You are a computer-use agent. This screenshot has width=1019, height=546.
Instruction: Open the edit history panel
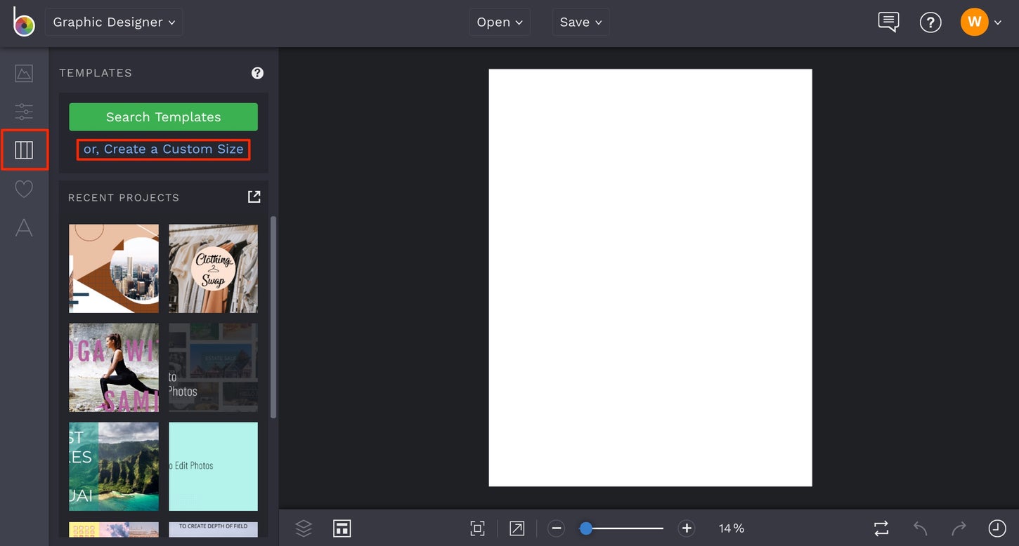coord(997,528)
